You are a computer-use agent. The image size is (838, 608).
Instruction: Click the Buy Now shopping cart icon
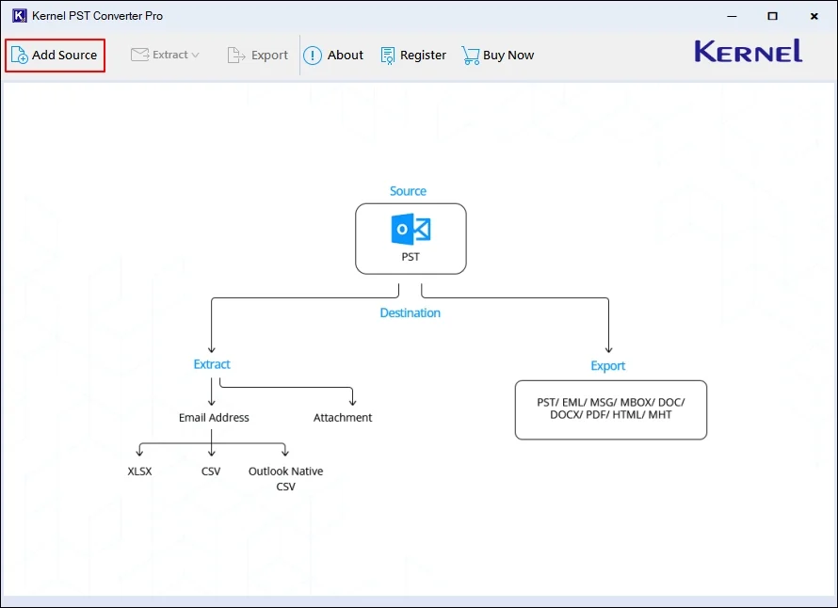pyautogui.click(x=470, y=56)
